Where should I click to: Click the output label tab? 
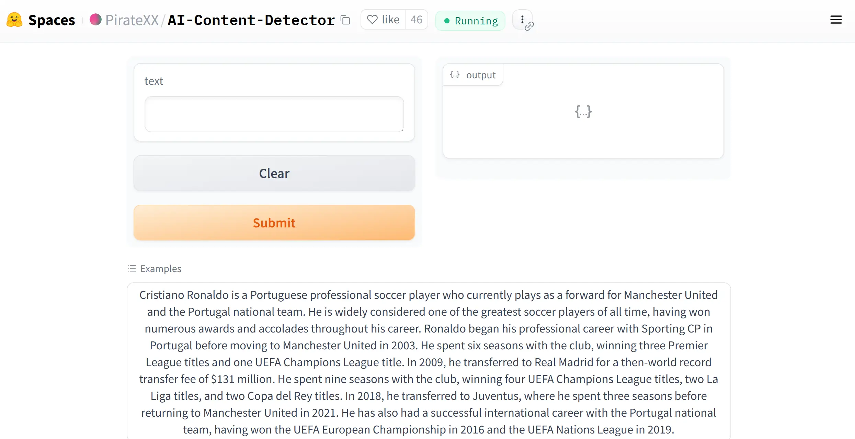click(473, 75)
